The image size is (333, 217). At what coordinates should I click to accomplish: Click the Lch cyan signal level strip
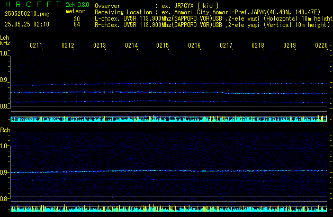tap(169, 119)
